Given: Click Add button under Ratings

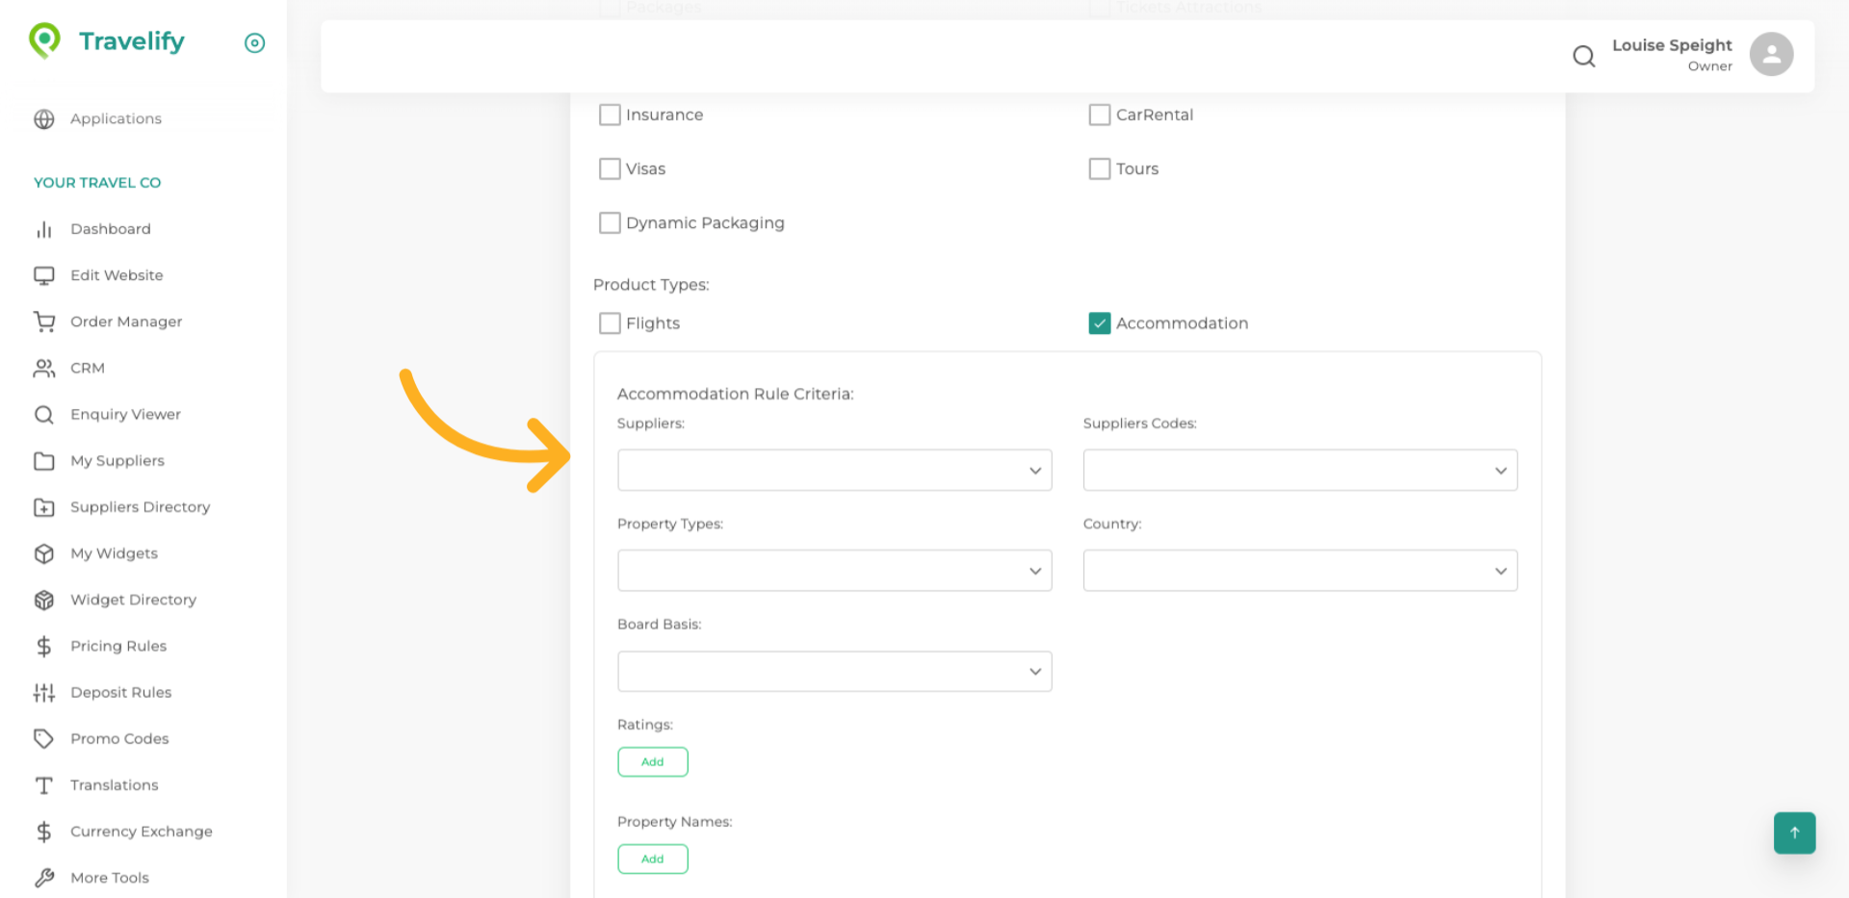Looking at the screenshot, I should [x=652, y=762].
